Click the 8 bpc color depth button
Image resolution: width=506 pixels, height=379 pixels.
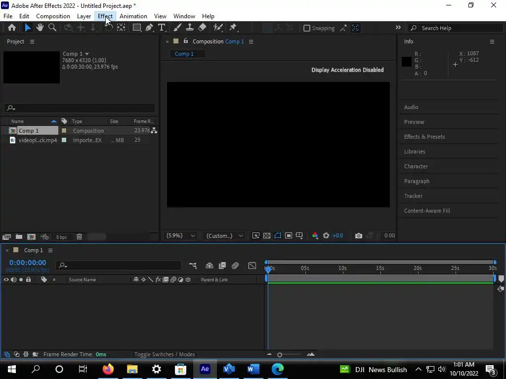(62, 237)
